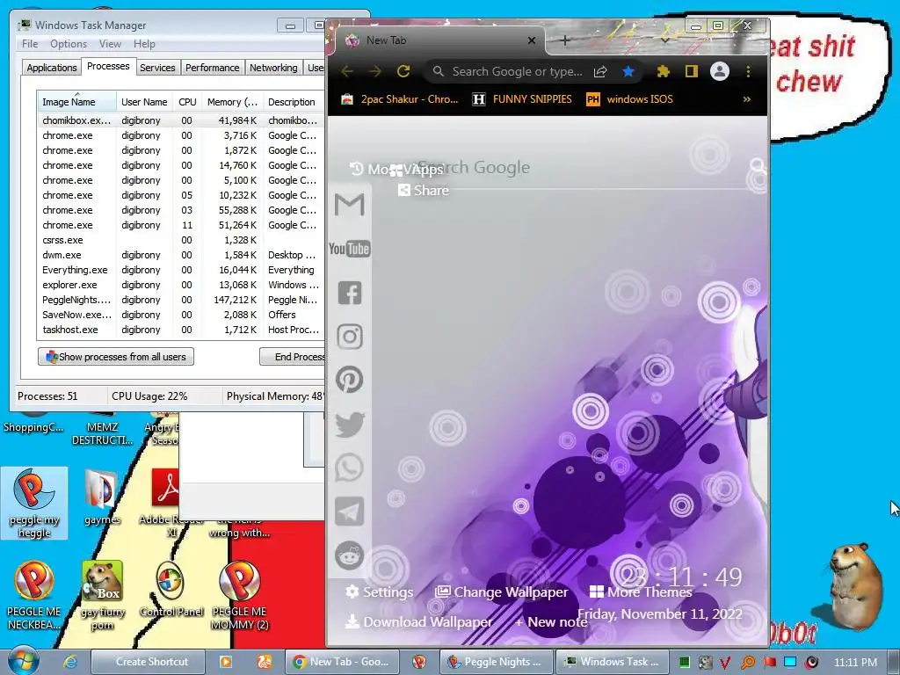Open tab search chevron in Chrome title bar

(664, 40)
